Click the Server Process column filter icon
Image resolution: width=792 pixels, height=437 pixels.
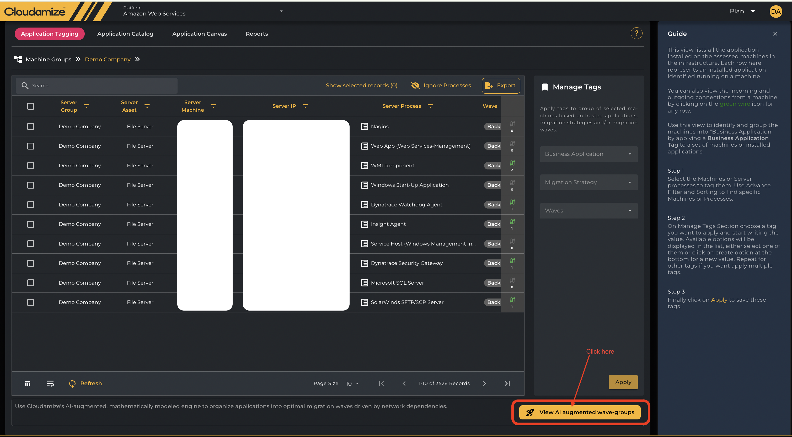[x=430, y=106]
